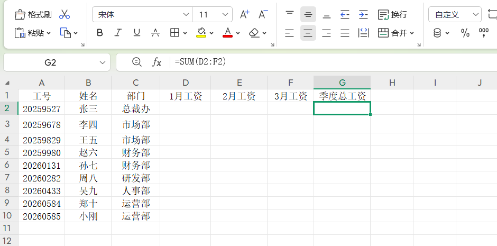Click the 1月工资 header cell

[x=186, y=96]
